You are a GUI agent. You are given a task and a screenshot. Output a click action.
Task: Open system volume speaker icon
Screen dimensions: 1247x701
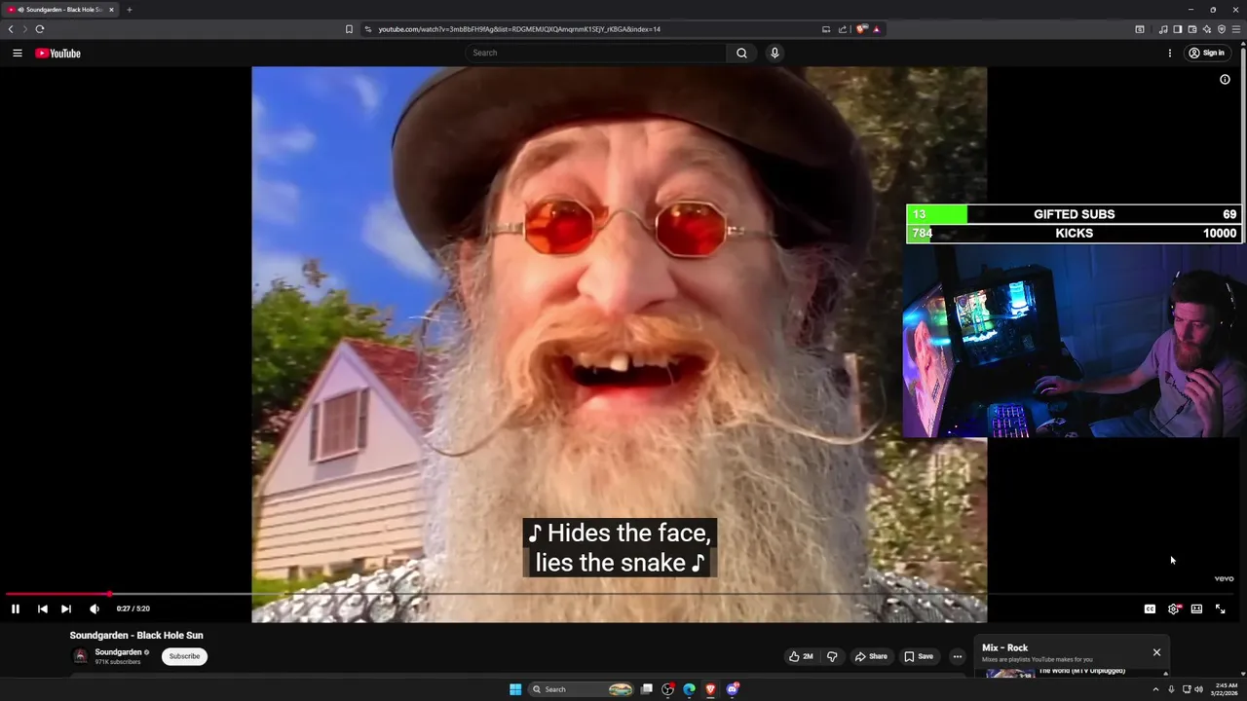tap(1198, 689)
